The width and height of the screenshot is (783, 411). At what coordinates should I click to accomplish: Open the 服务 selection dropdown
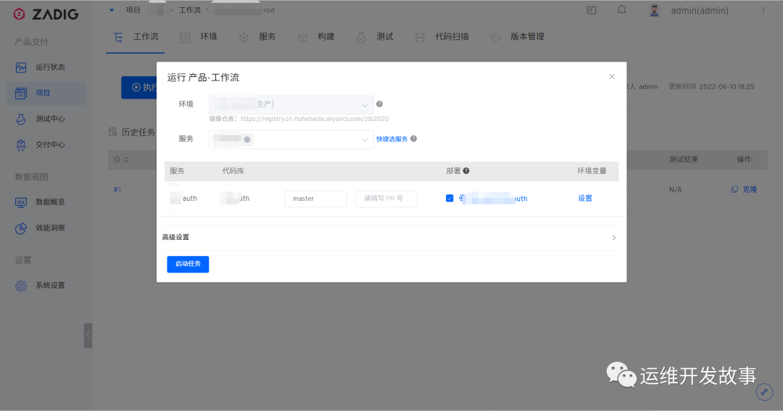(x=291, y=139)
